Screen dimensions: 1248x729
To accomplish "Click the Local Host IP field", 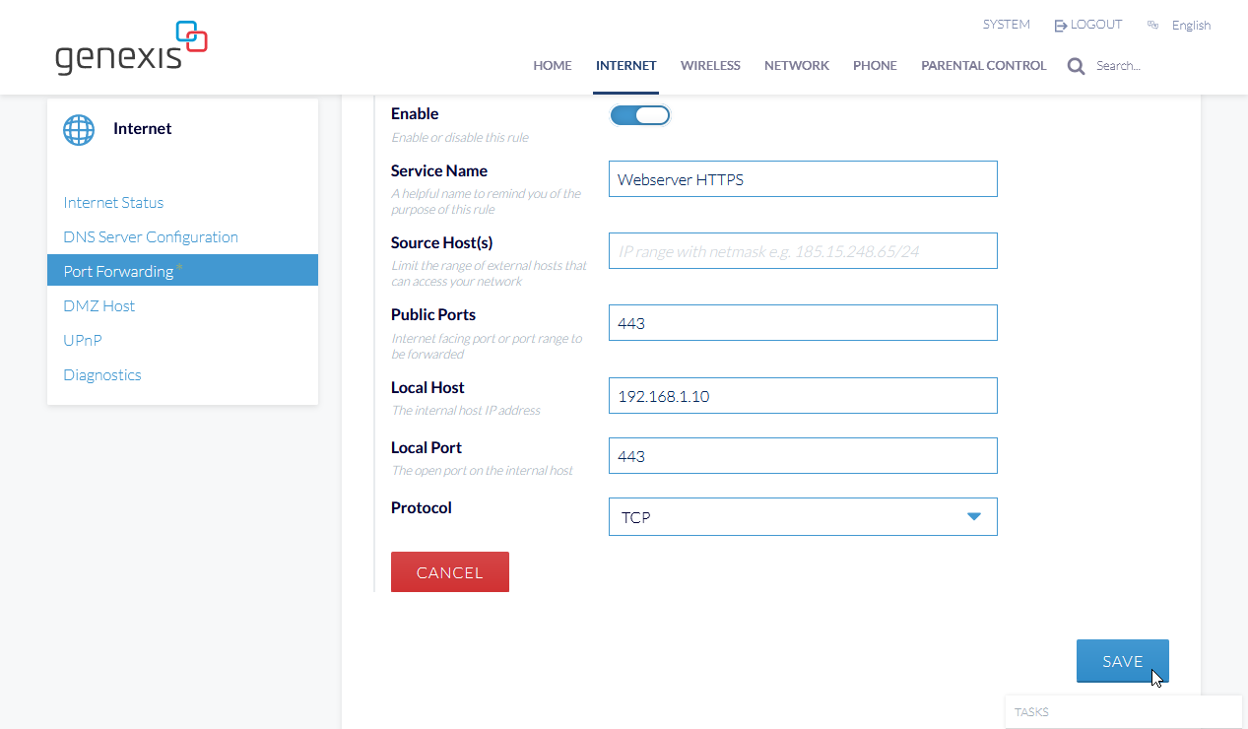I will click(x=802, y=396).
